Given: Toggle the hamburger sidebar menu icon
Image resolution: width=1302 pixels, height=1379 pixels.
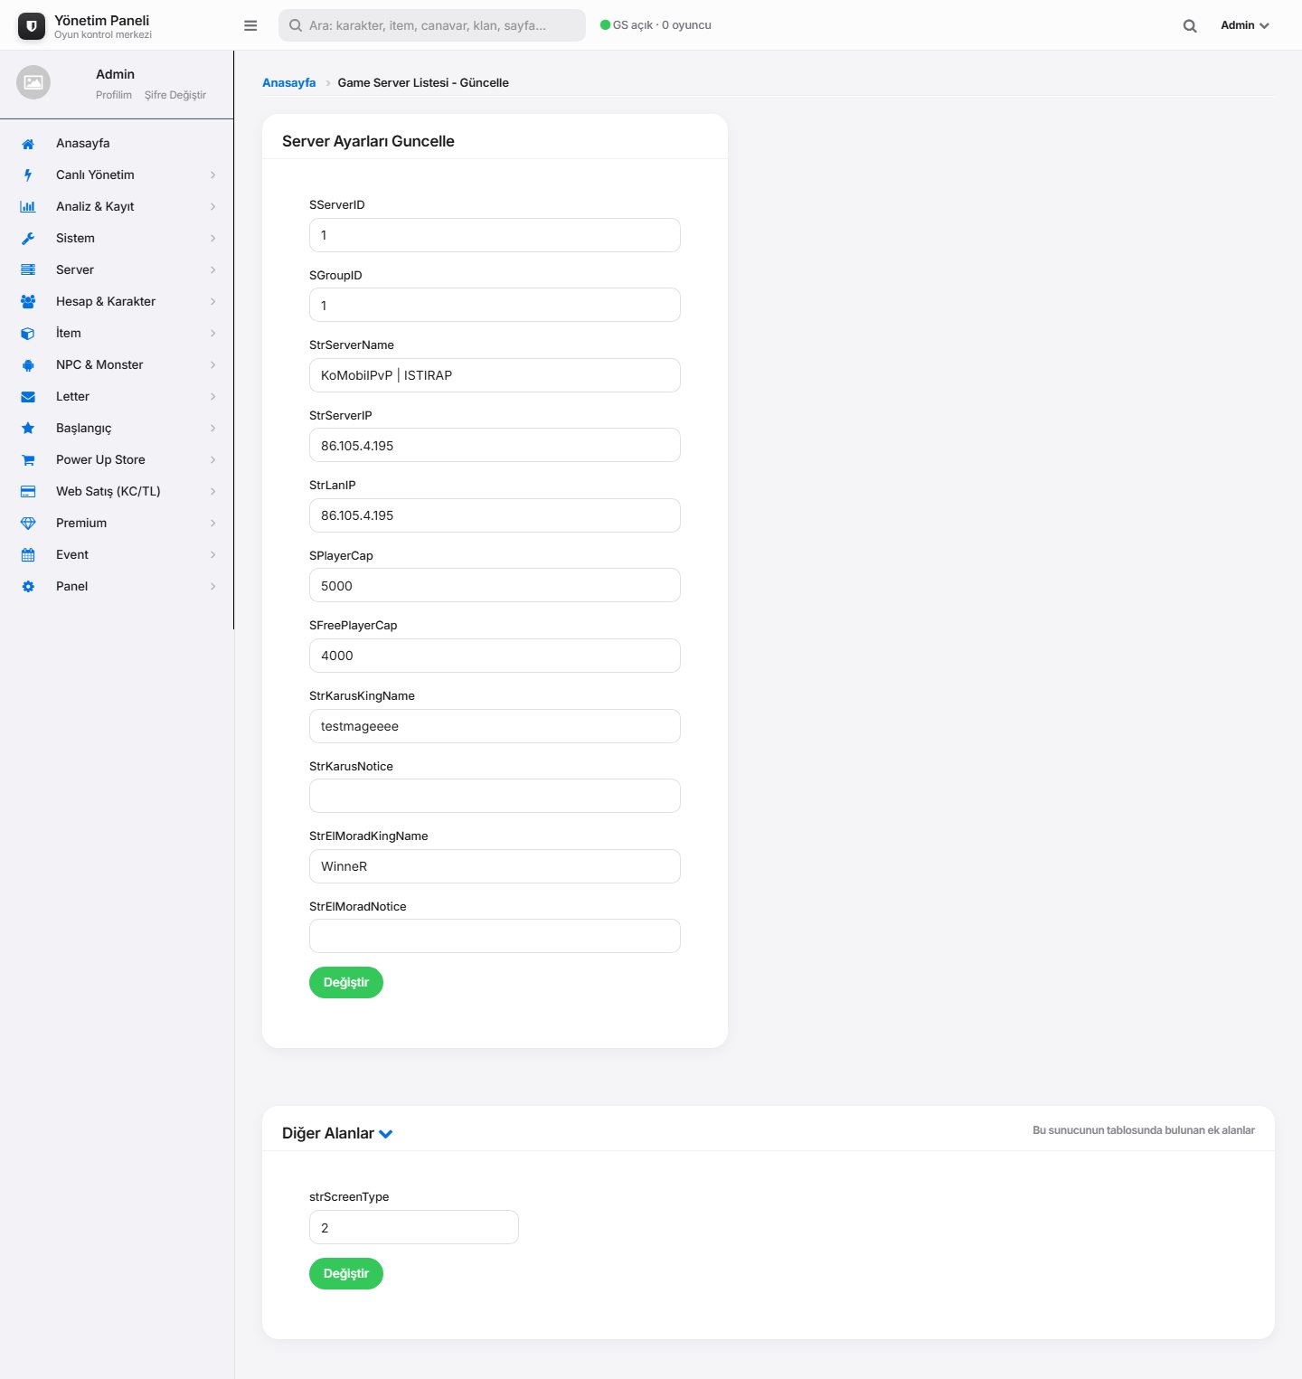Looking at the screenshot, I should (x=250, y=25).
